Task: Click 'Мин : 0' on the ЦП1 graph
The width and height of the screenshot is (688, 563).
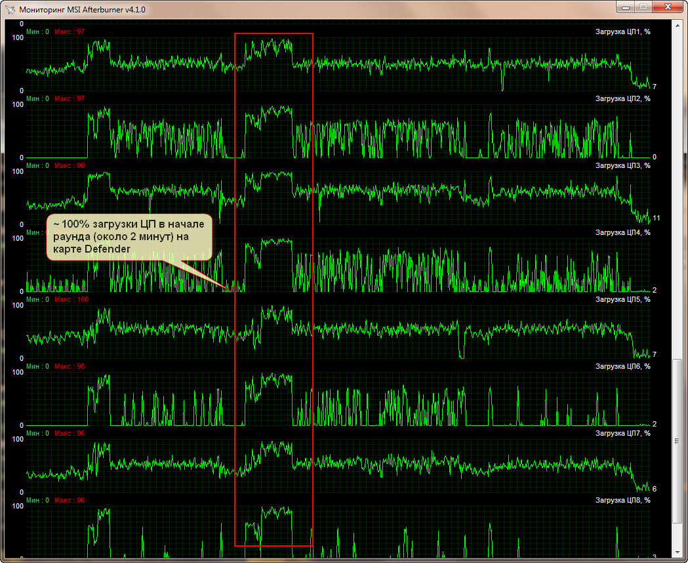Action: [38, 31]
